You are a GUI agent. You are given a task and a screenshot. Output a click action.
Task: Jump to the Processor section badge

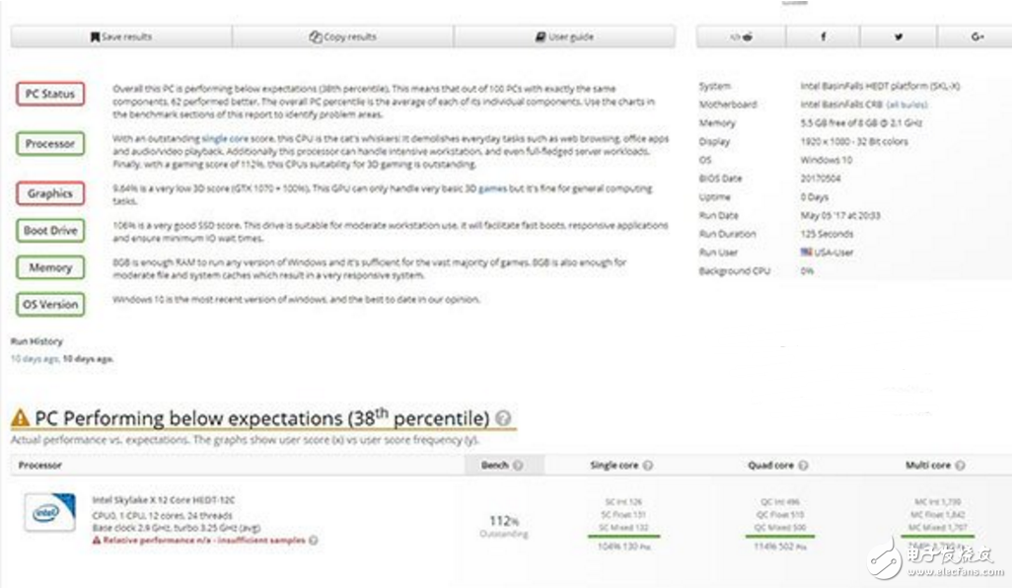[x=50, y=144]
